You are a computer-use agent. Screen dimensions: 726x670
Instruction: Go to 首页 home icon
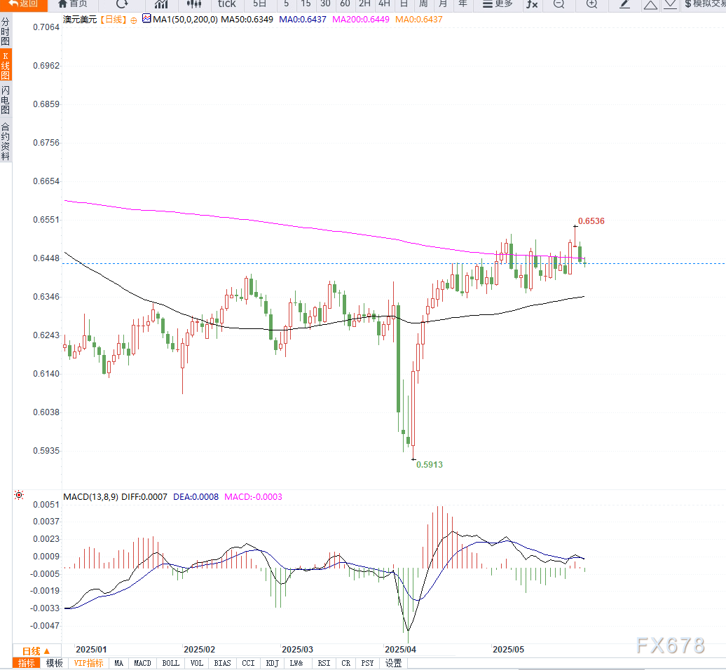click(x=73, y=4)
